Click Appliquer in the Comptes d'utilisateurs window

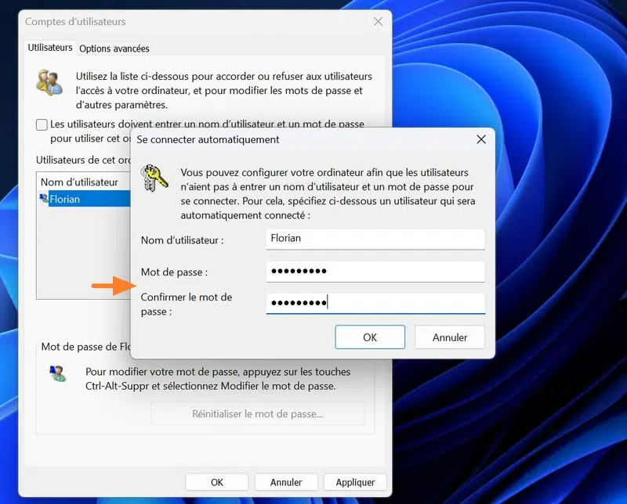click(x=355, y=482)
